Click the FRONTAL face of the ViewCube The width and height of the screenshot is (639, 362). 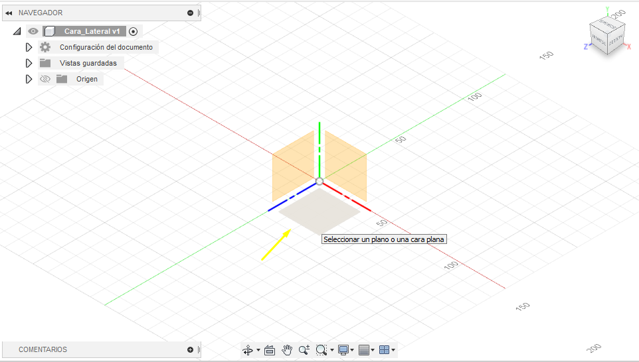pyautogui.click(x=598, y=40)
